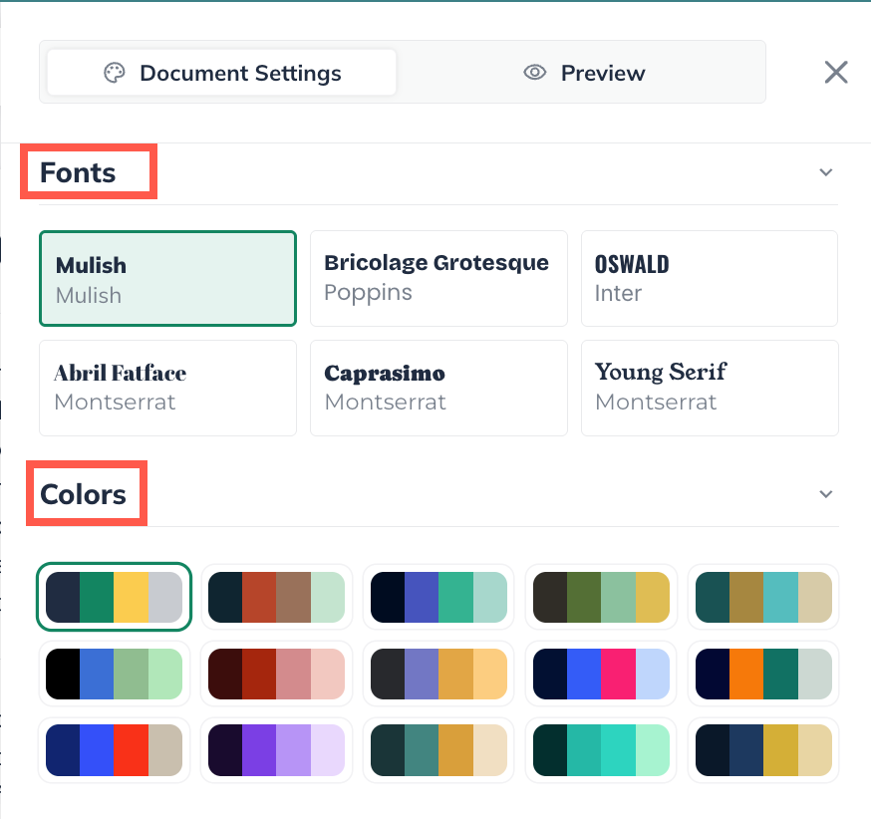Choose the rust and terracotta color palette
871x819 pixels.
[277, 597]
